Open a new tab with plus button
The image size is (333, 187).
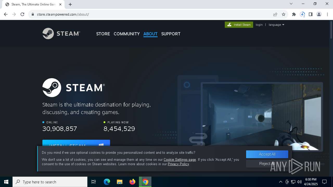(x=70, y=4)
